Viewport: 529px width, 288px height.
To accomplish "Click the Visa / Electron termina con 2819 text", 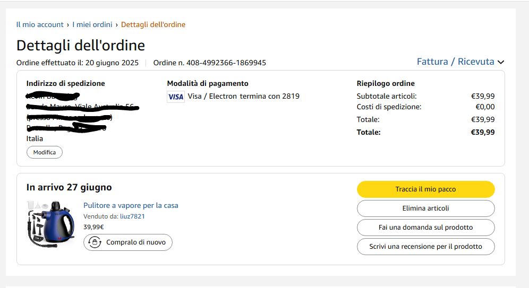I will coord(243,97).
